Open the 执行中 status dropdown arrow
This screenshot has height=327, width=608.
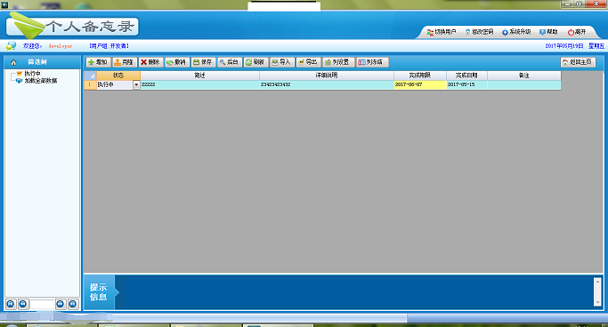136,84
